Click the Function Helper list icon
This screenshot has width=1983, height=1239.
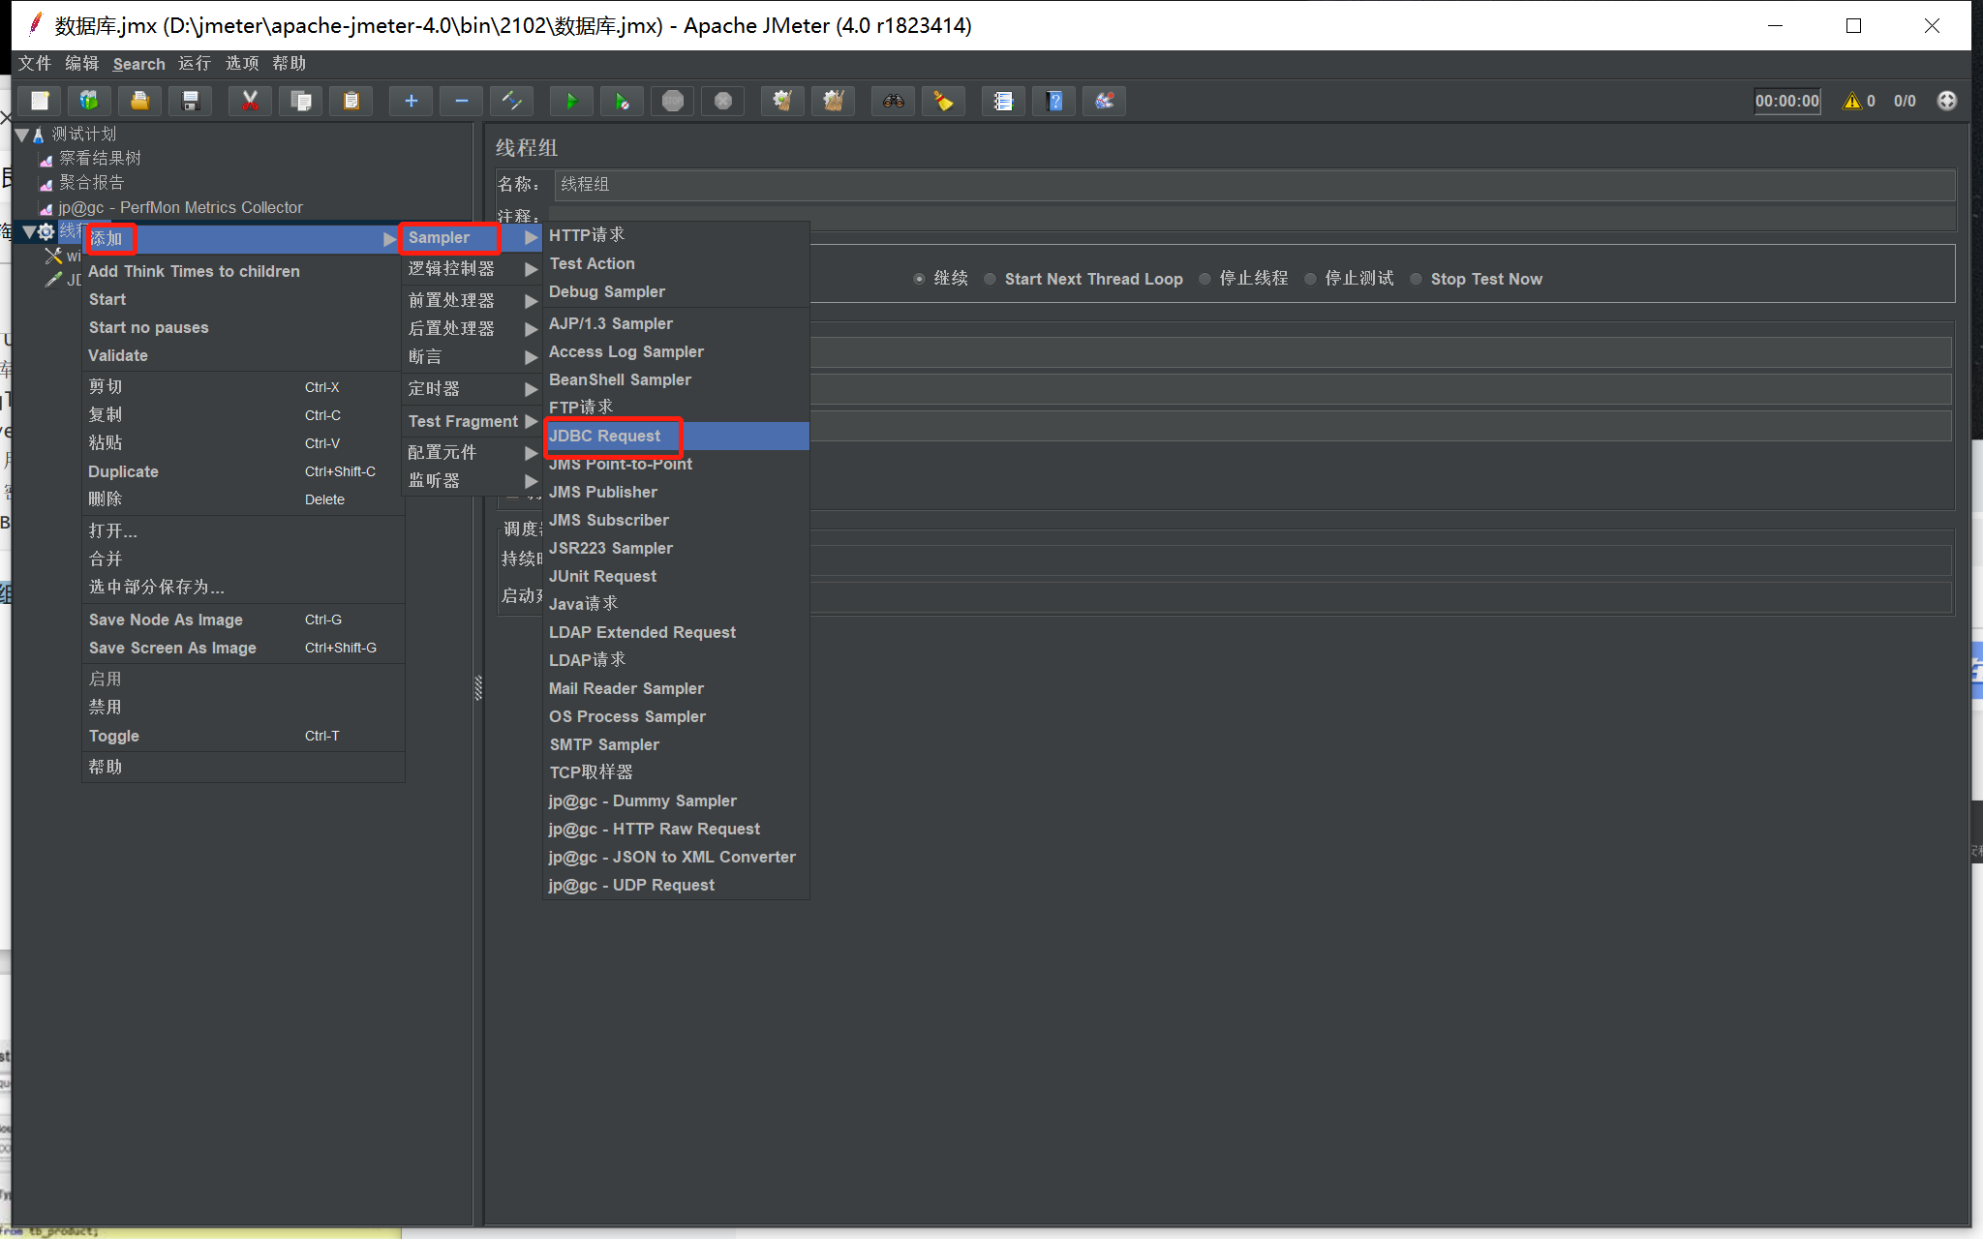tap(1003, 101)
